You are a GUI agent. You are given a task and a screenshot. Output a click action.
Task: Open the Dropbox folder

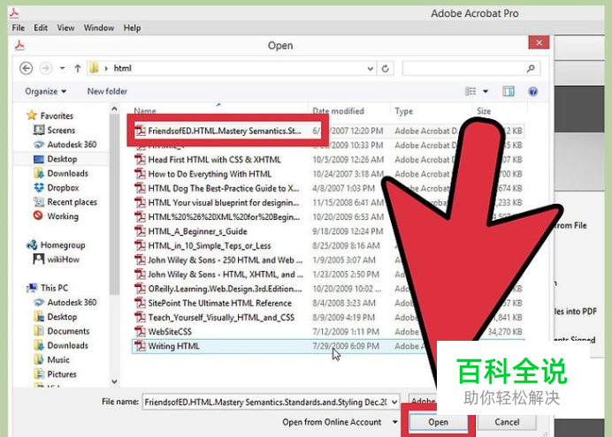(x=63, y=188)
